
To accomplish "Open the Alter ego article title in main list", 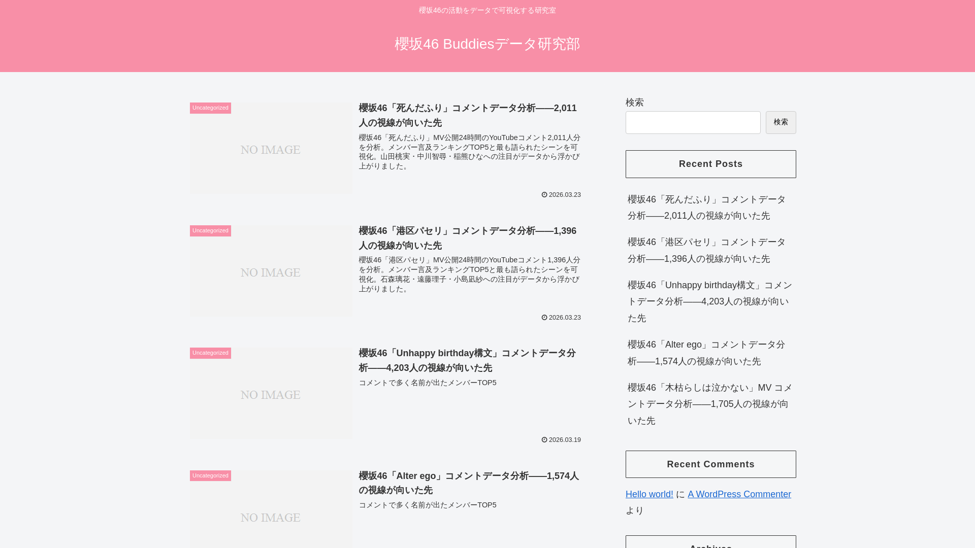I will pyautogui.click(x=469, y=483).
